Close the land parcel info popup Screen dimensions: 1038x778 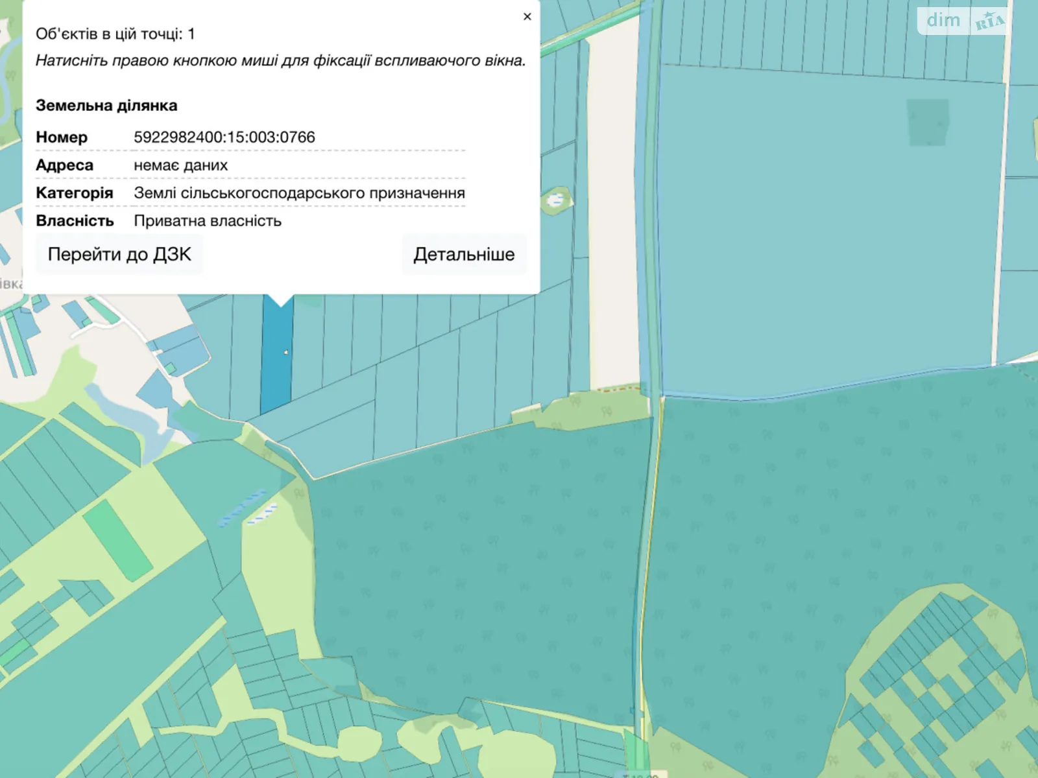[x=527, y=17]
